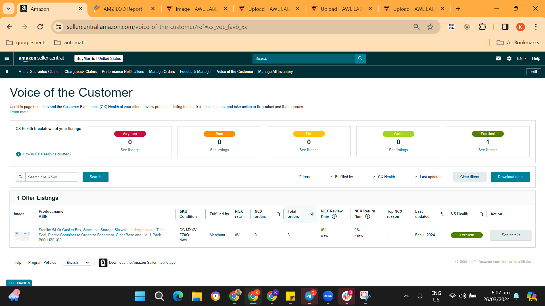Image resolution: width=545 pixels, height=306 pixels.
Task: Open the Windows Start menu
Action: (140, 296)
